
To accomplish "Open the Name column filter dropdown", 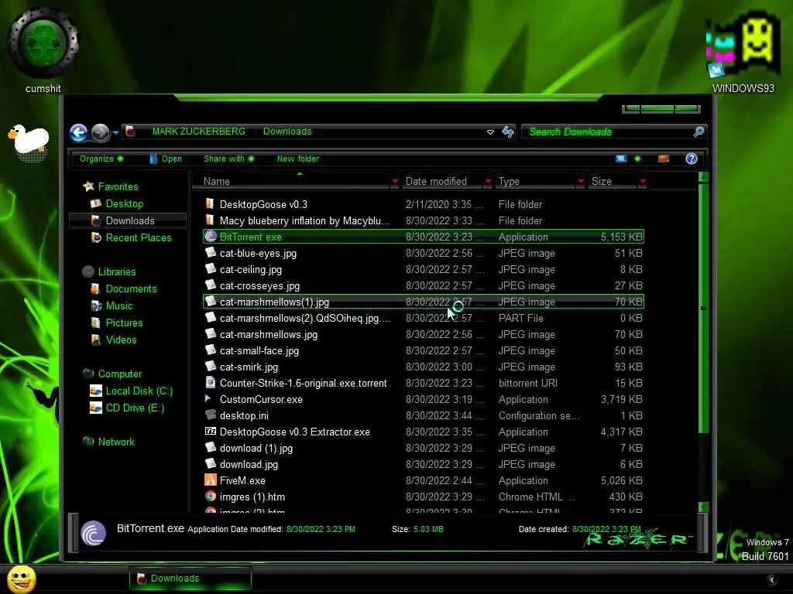I will 395,181.
